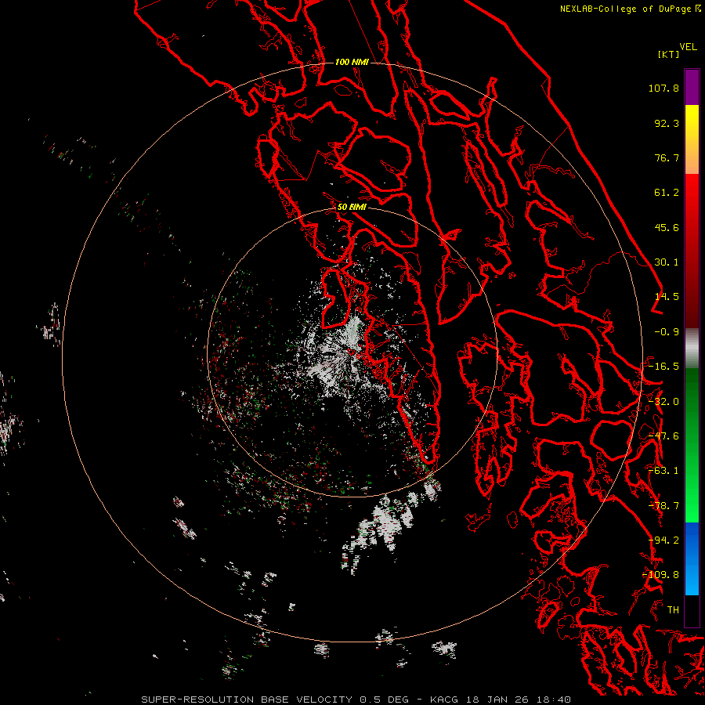The height and width of the screenshot is (705, 705).
Task: Click the 92.3 velocity scale value
Action: (667, 123)
